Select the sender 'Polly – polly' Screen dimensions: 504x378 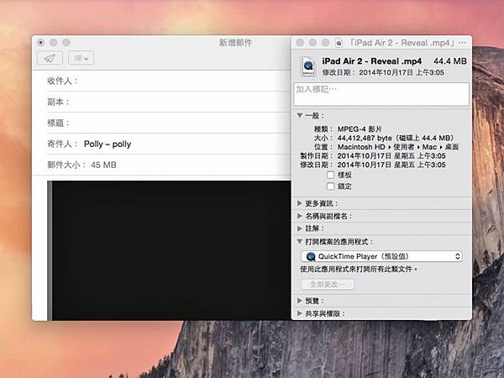coord(108,144)
